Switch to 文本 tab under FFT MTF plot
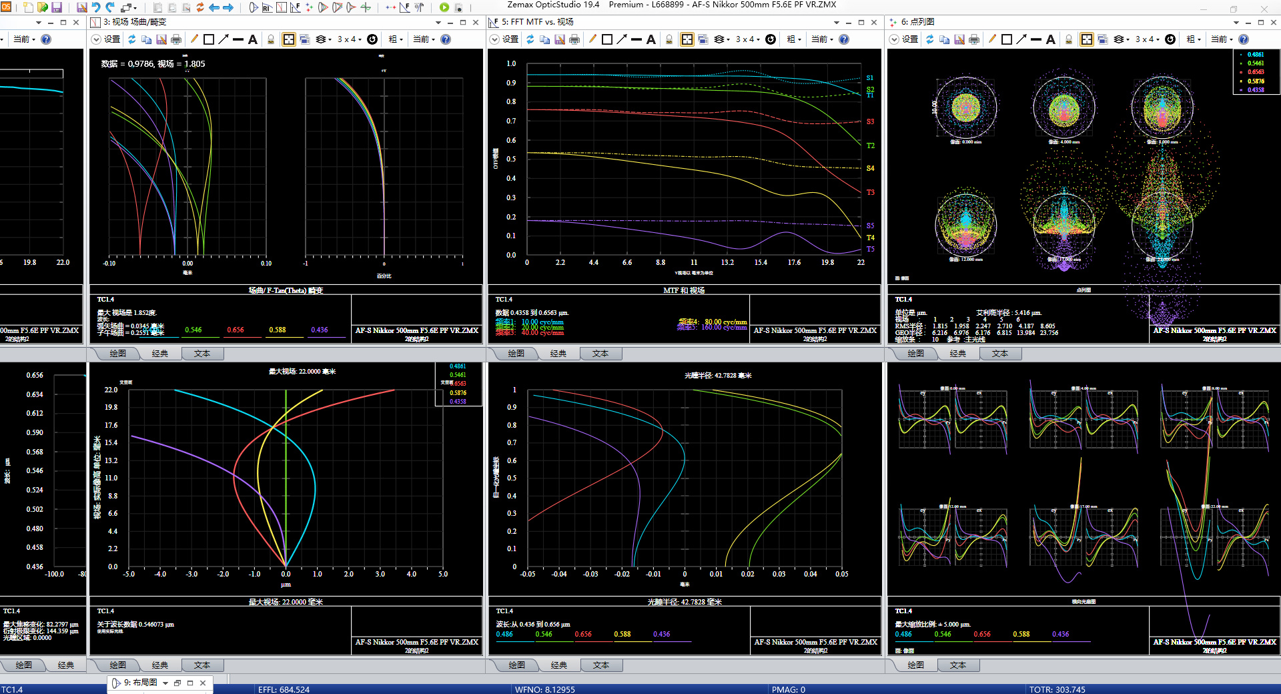This screenshot has height=694, width=1281. click(600, 354)
